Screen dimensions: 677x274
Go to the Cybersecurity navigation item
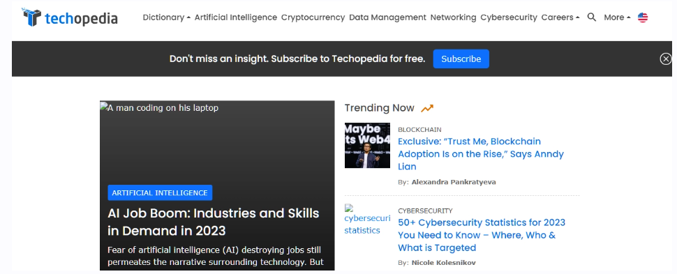[x=509, y=17]
